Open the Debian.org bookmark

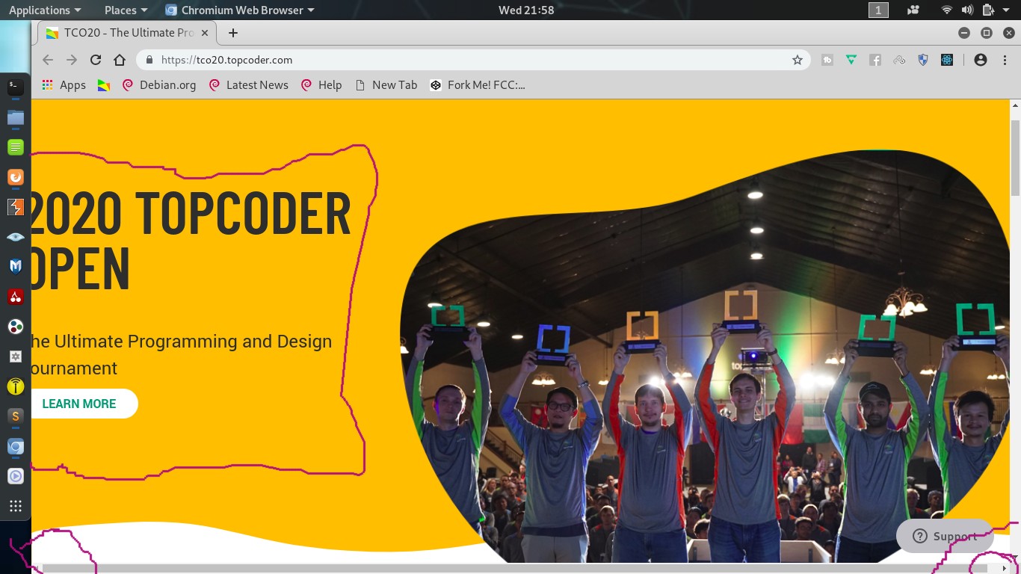[x=158, y=85]
